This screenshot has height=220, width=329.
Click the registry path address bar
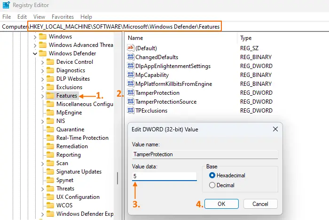[164, 27]
